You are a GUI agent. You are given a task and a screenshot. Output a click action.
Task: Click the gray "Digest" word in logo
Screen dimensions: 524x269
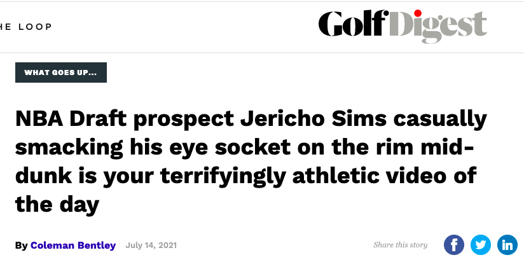coord(438,27)
